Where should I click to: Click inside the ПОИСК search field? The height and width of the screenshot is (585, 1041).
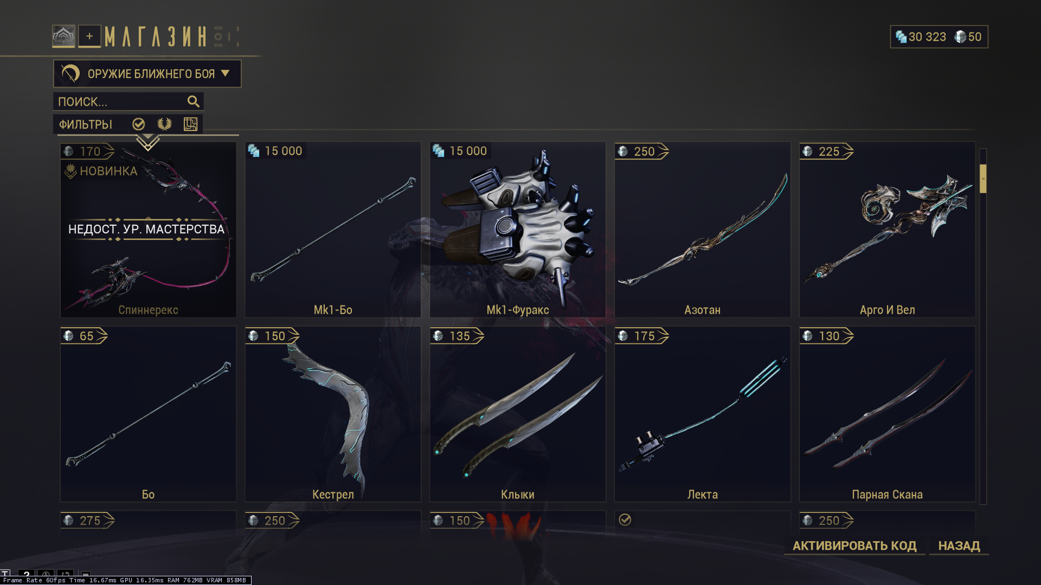point(128,101)
